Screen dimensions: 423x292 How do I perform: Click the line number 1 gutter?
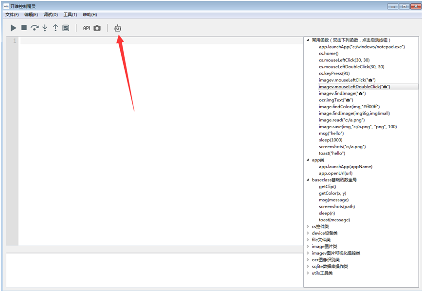pos(15,41)
